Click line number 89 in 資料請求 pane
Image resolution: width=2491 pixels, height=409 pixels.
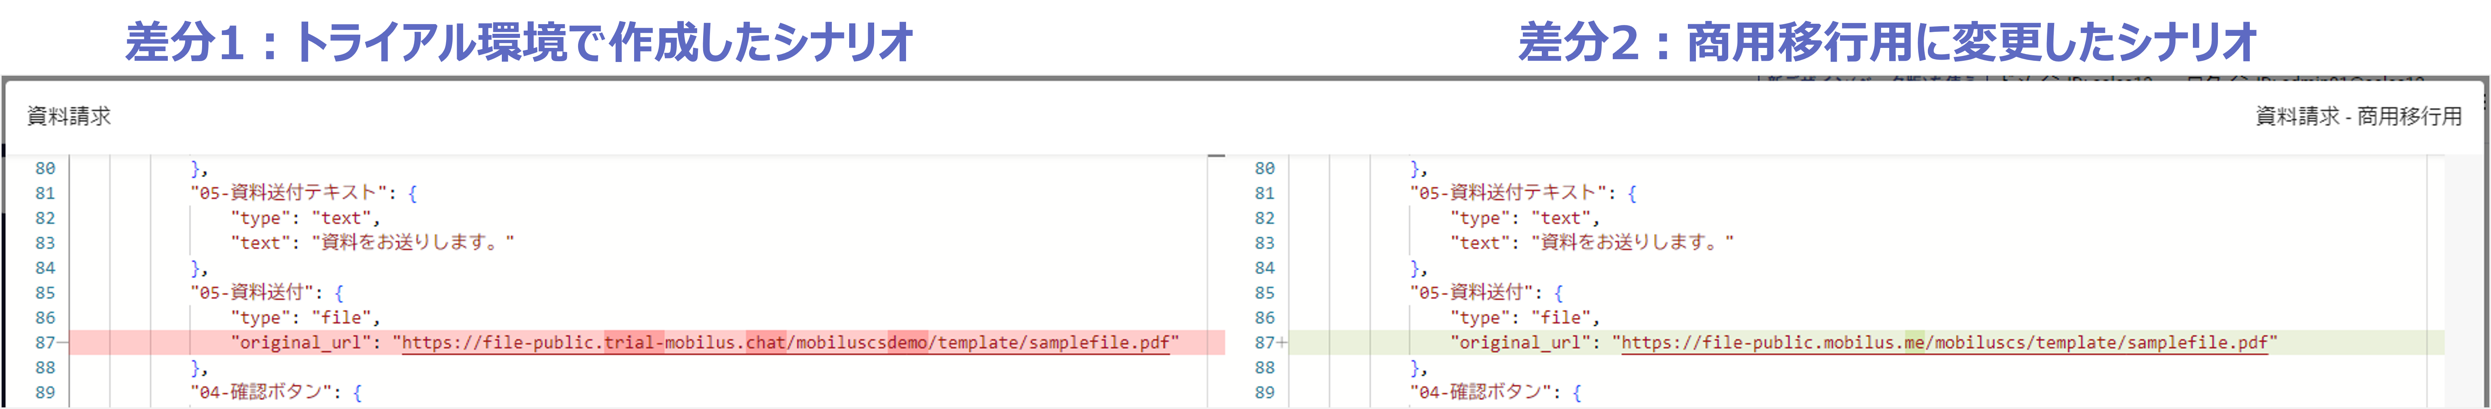[x=46, y=392]
